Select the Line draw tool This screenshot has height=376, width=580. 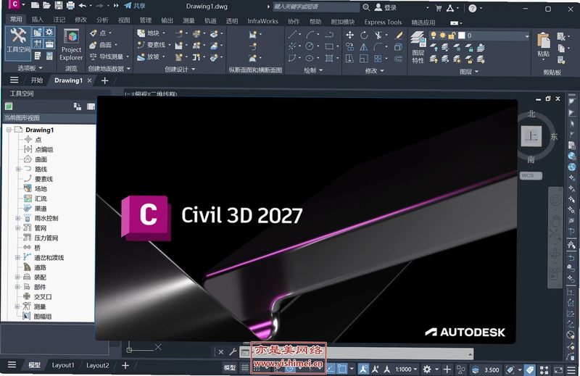(292, 35)
